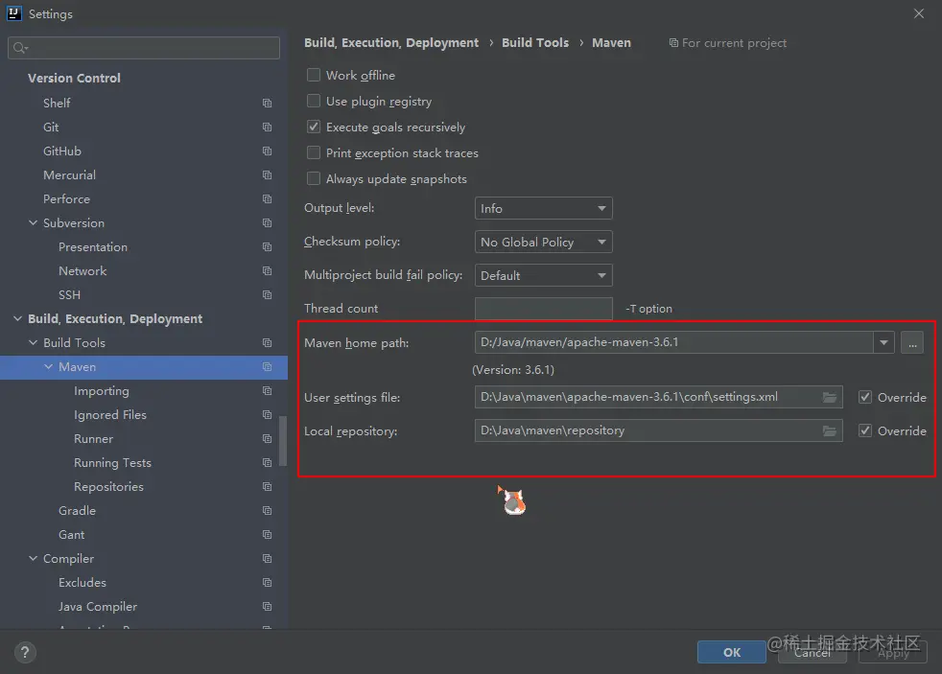The image size is (942, 674).
Task: Collapse the Maven node chevron
Action: coord(49,366)
